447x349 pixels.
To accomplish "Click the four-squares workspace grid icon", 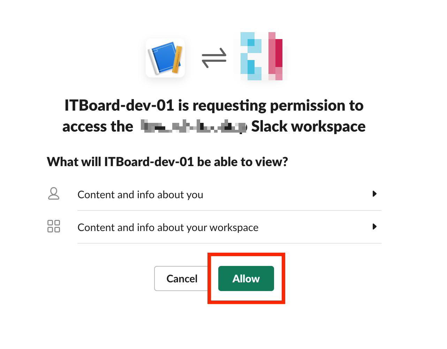I will click(54, 226).
